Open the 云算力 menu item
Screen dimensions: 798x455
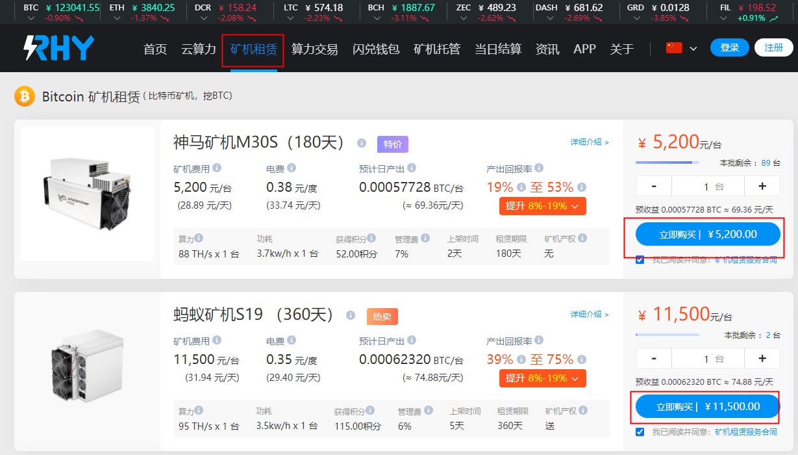(199, 49)
